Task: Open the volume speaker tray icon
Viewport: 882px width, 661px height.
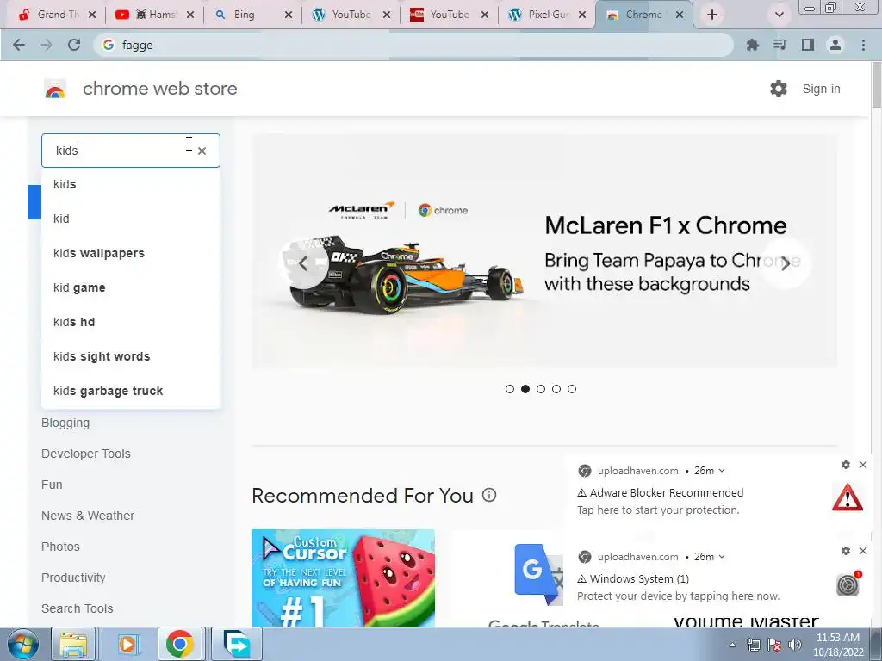Action: point(795,645)
